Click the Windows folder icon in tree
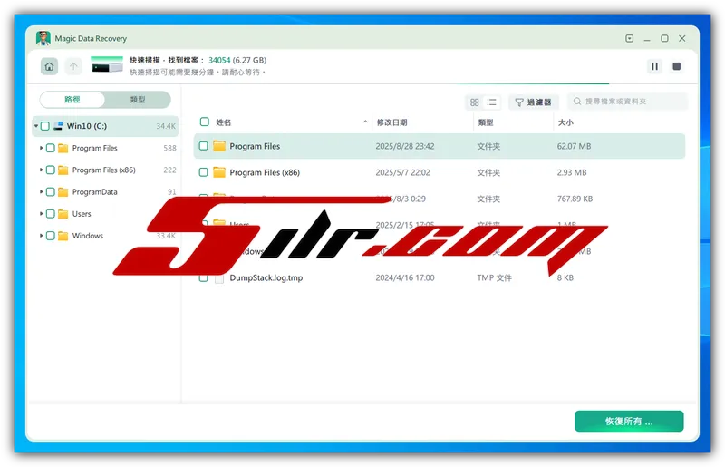Viewport: 725px width, 467px height. [x=63, y=236]
